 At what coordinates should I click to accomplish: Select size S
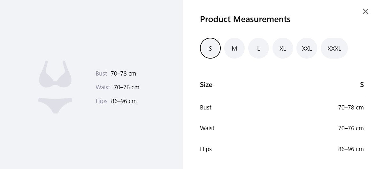coord(210,48)
